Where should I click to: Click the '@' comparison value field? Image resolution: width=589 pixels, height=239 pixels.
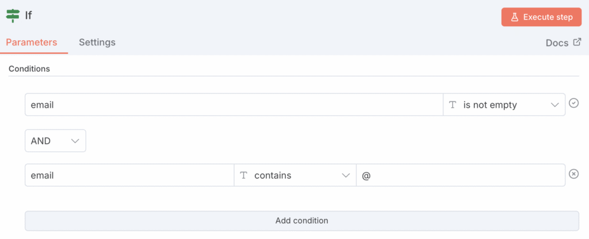[460, 175]
